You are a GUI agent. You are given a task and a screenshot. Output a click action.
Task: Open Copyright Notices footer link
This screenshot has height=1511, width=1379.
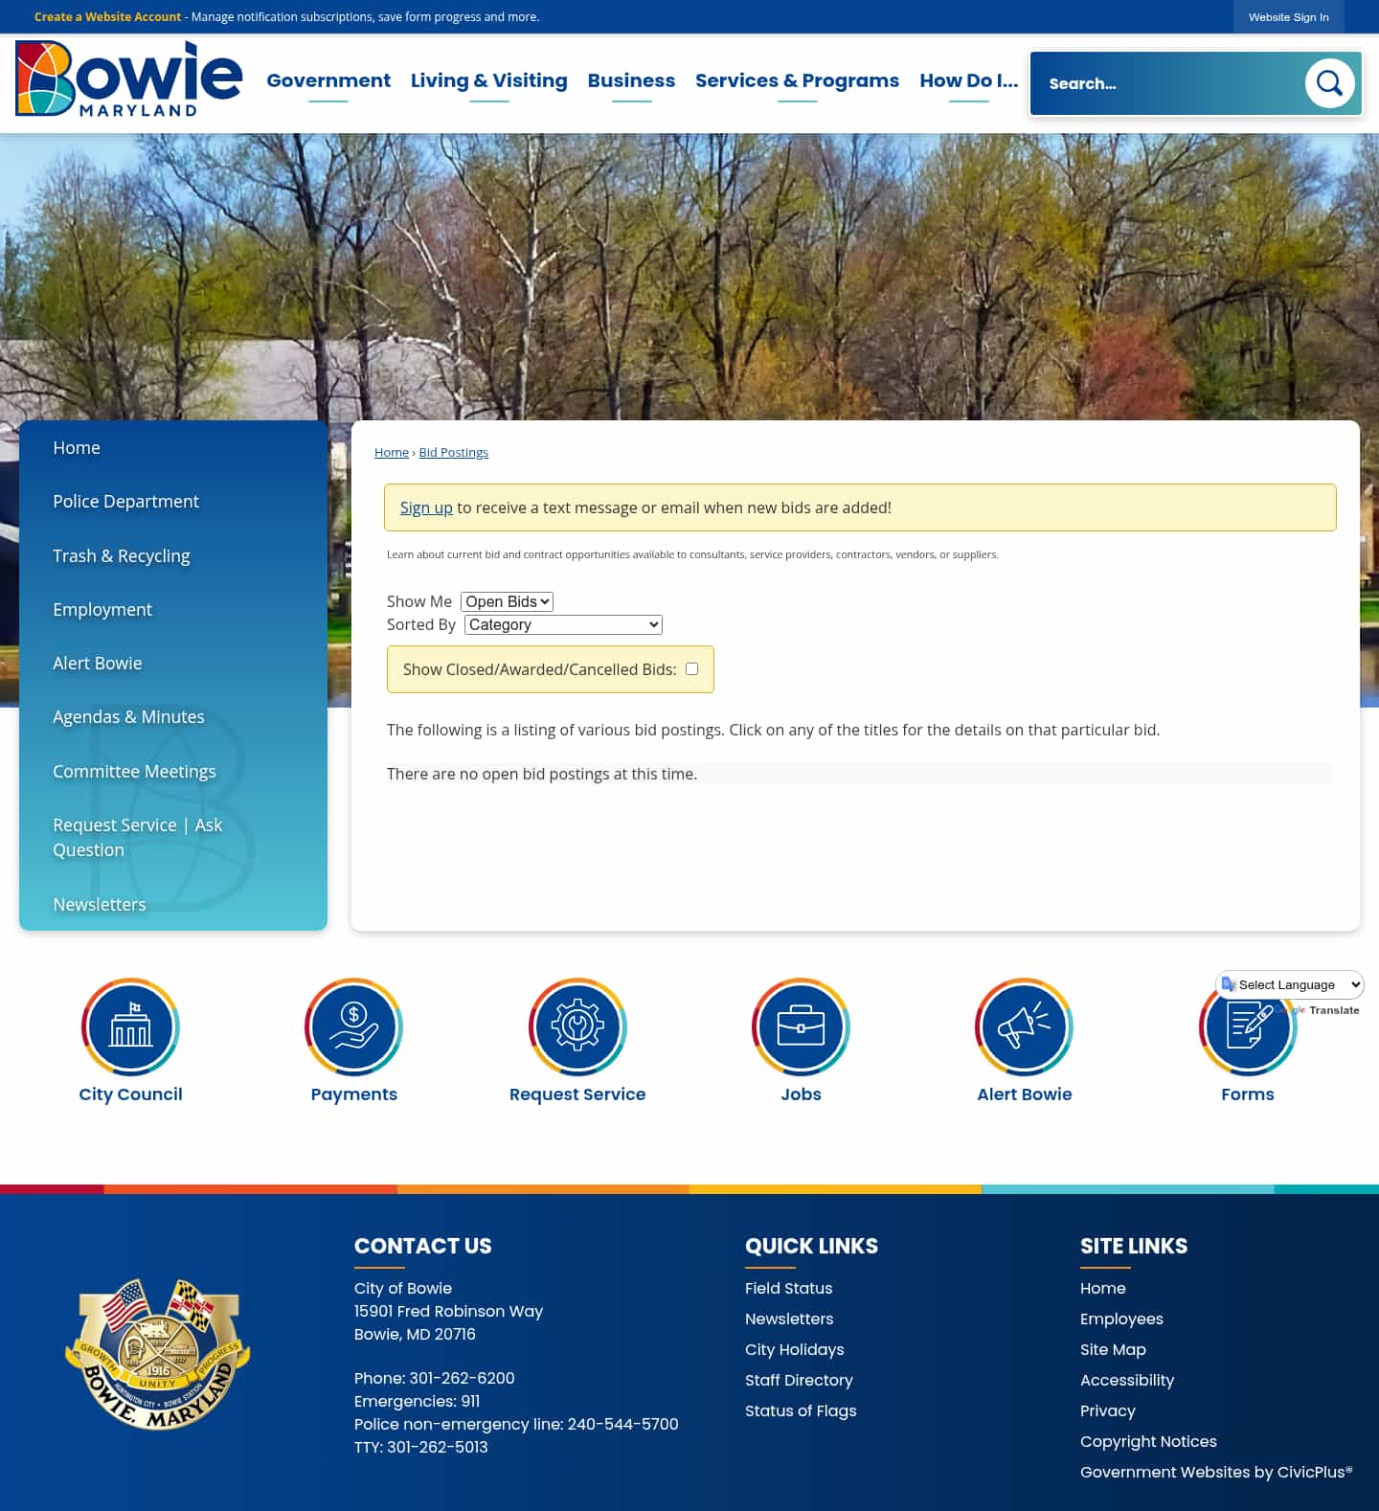(1148, 1441)
